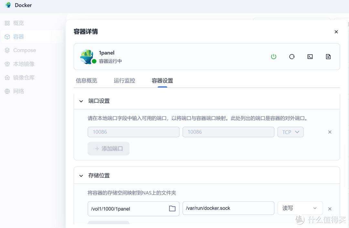Switch to the 运行监控 tab

124,80
